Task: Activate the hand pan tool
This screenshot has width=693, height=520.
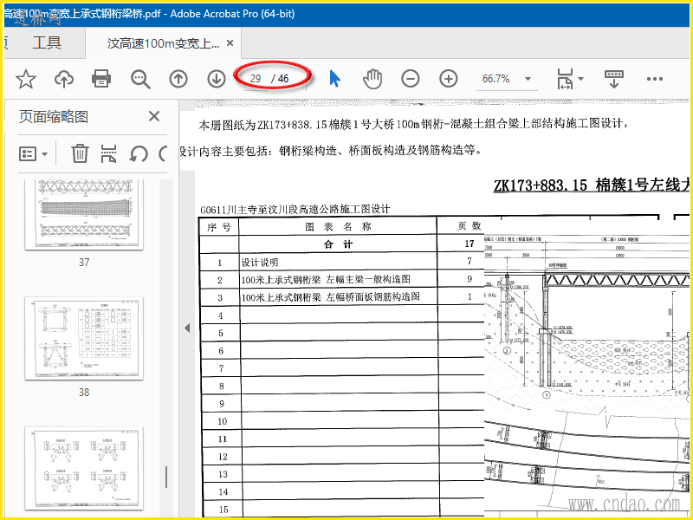Action: pos(372,79)
